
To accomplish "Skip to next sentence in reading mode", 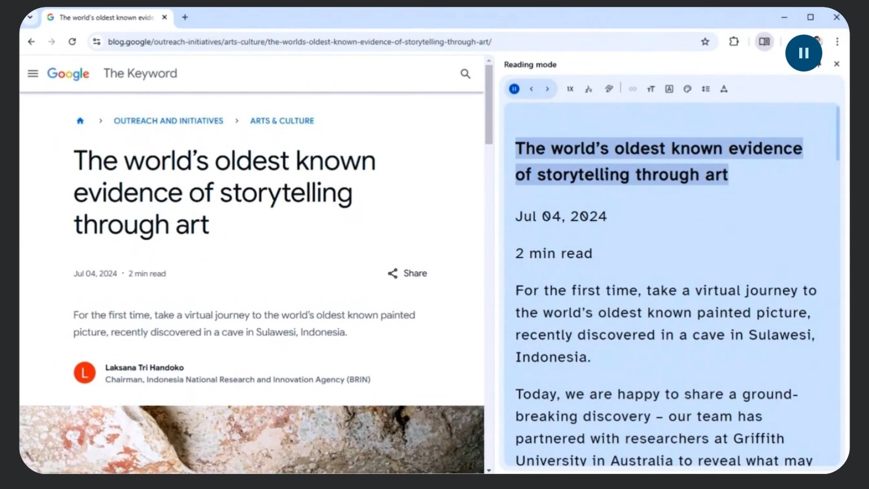I will [x=547, y=89].
